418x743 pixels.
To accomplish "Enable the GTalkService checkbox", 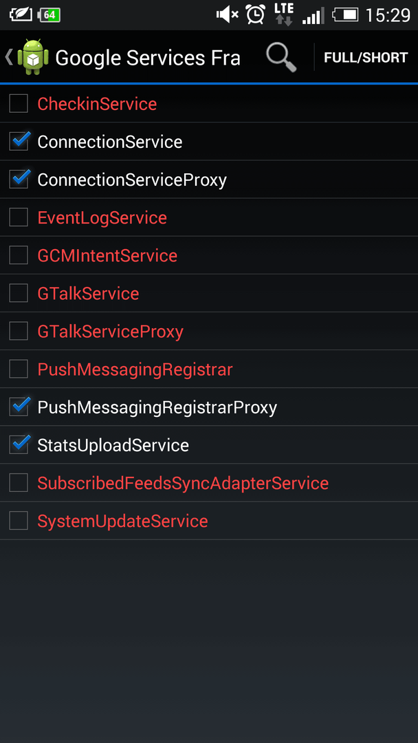I will (19, 293).
